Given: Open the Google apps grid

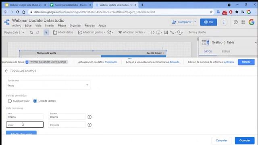Looking at the screenshot, I should (243, 22).
